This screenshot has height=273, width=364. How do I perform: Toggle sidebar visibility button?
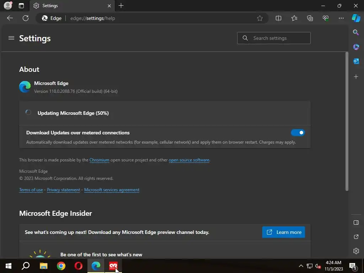pyautogui.click(x=356, y=223)
